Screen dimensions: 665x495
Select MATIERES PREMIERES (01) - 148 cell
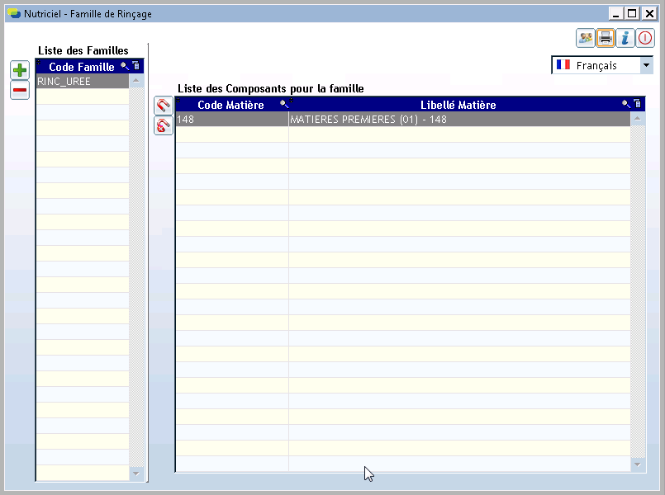[460, 120]
